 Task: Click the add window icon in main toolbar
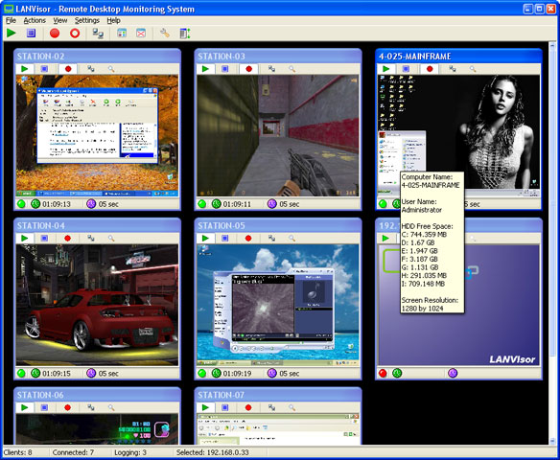pos(122,34)
